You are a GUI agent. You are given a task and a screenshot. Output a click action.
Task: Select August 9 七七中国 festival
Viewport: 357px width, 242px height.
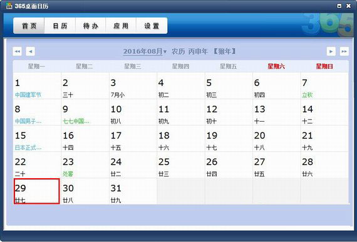pyautogui.click(x=85, y=112)
